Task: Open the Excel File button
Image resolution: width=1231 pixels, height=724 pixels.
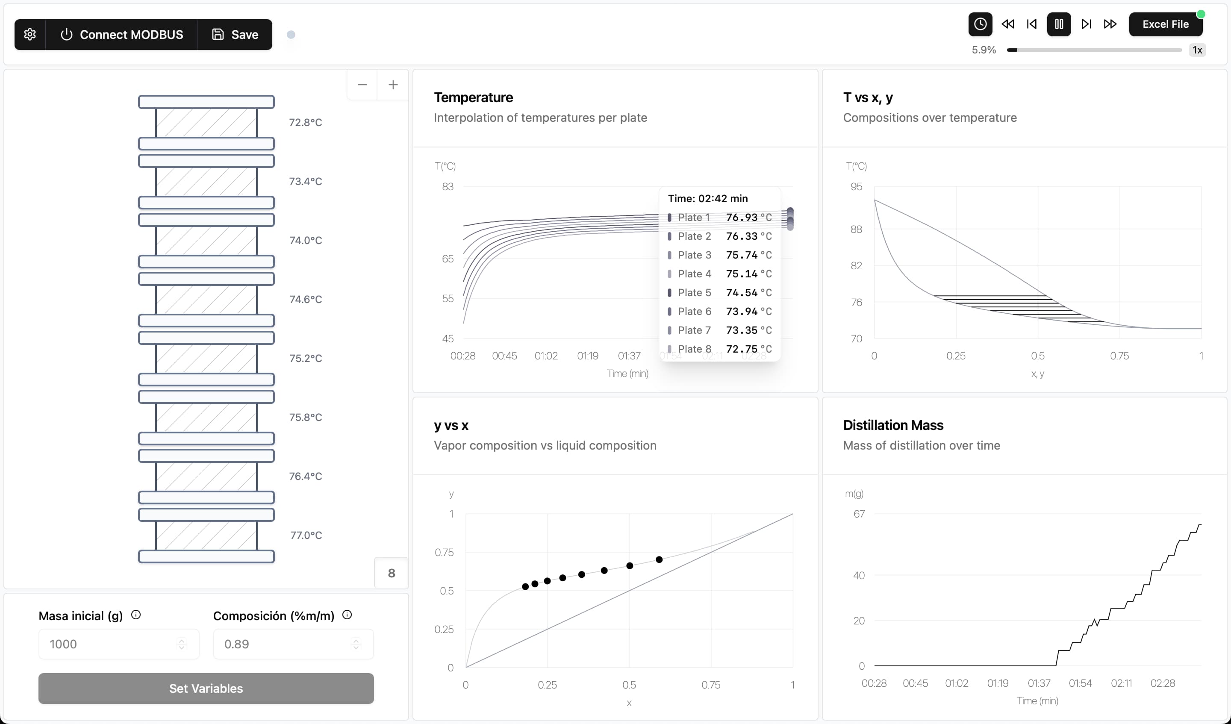Action: (x=1165, y=24)
